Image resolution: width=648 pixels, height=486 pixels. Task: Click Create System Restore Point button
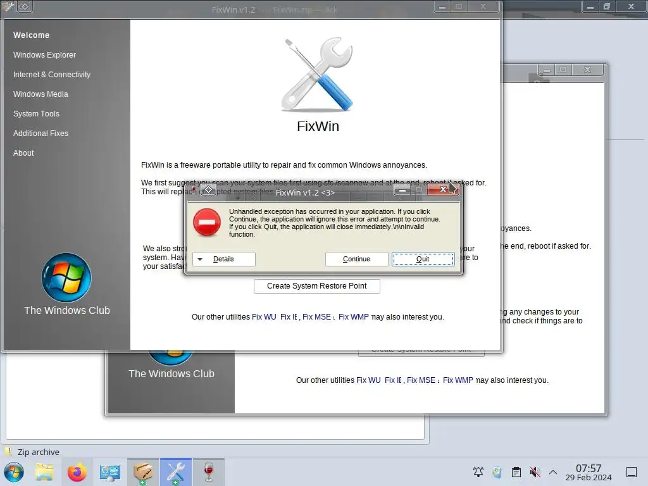click(316, 286)
